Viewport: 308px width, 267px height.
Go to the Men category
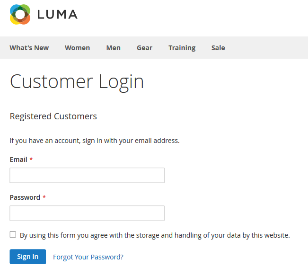[x=114, y=48]
